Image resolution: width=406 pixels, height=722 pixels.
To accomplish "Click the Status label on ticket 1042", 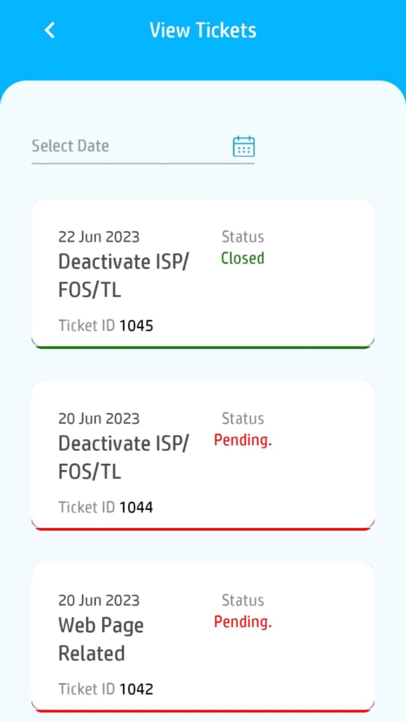I will [x=243, y=601].
